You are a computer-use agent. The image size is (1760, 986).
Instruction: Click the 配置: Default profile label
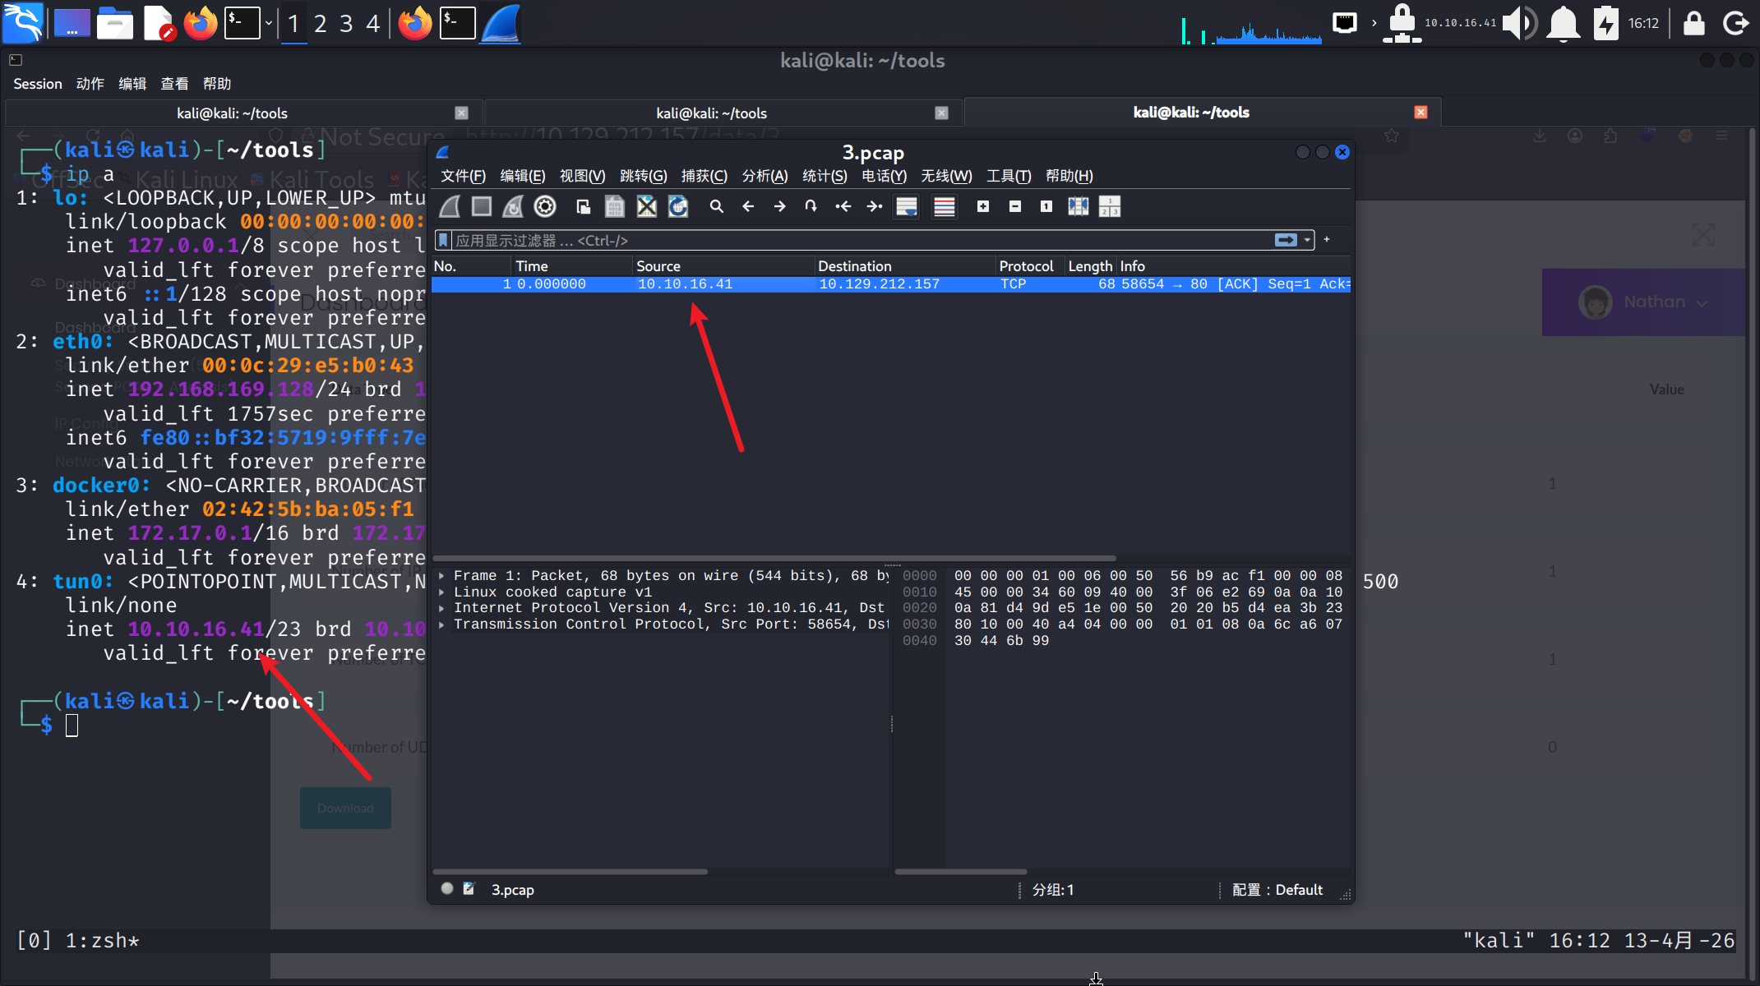[x=1277, y=890]
